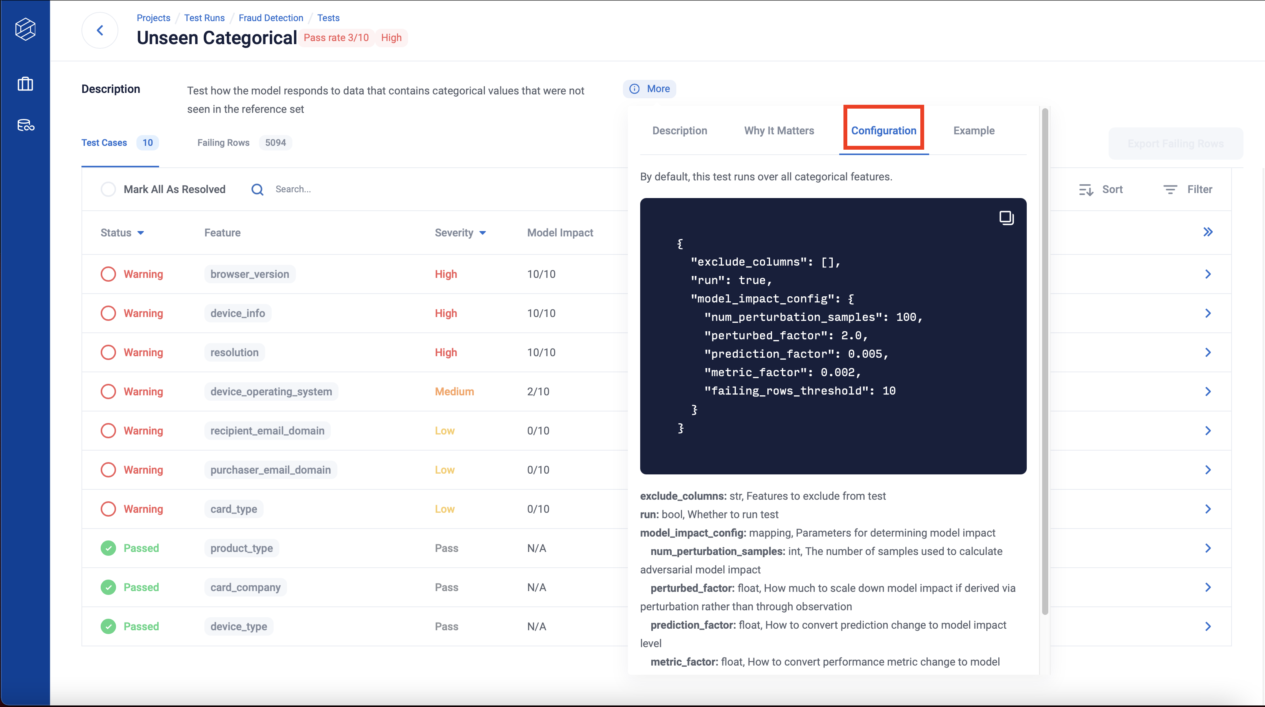Open card_type row details chevron

(x=1208, y=509)
